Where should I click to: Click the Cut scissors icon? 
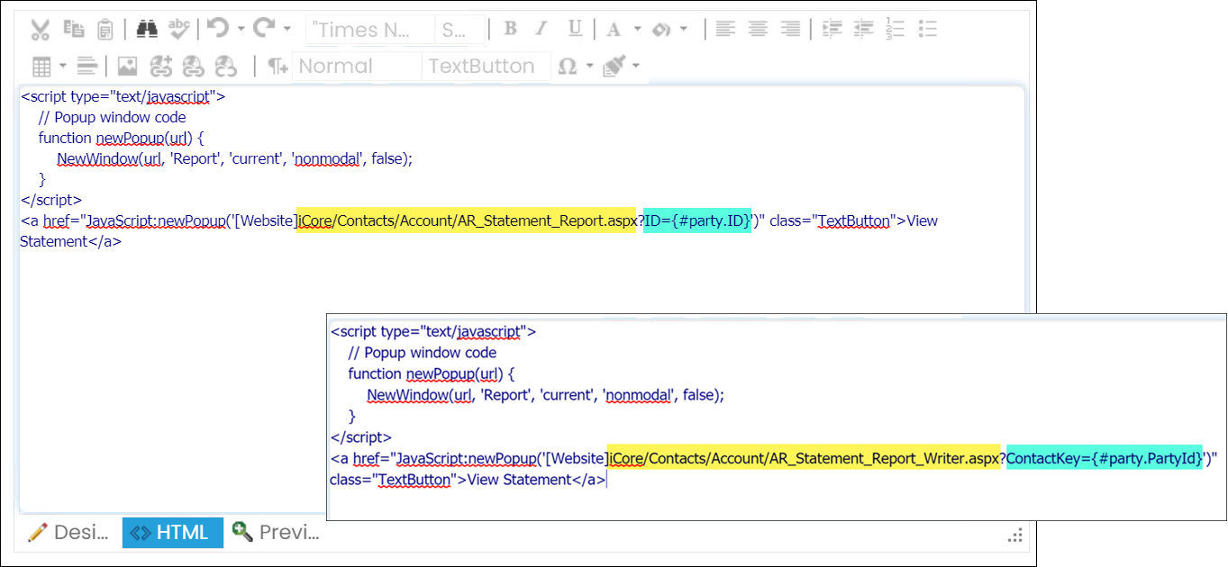tap(40, 30)
